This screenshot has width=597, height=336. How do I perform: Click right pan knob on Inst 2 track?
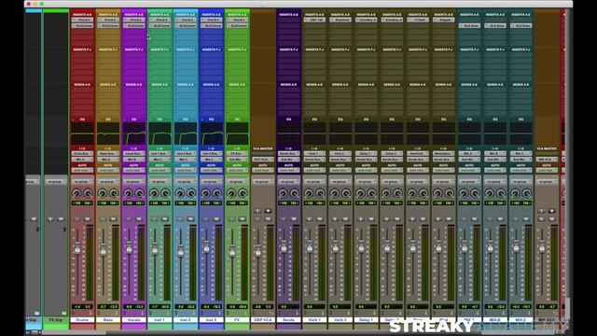191,193
